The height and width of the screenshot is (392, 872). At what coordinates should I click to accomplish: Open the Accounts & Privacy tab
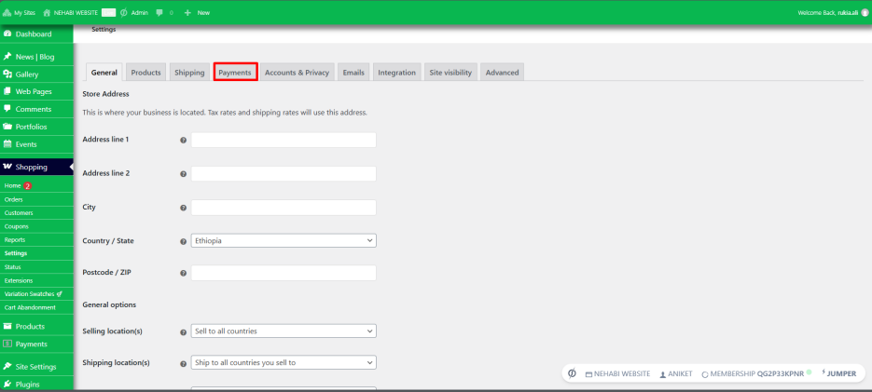297,73
